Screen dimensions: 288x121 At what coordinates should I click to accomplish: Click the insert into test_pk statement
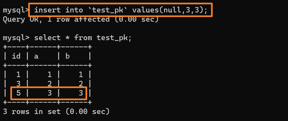pos(121,10)
